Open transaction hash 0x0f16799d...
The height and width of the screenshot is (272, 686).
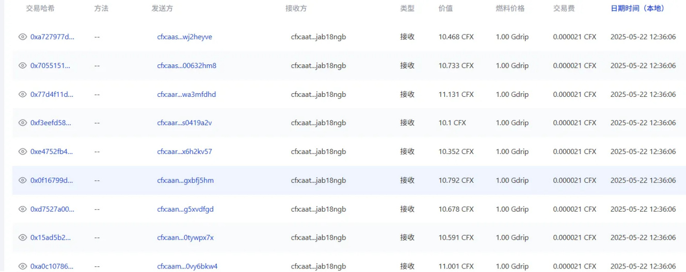click(52, 181)
